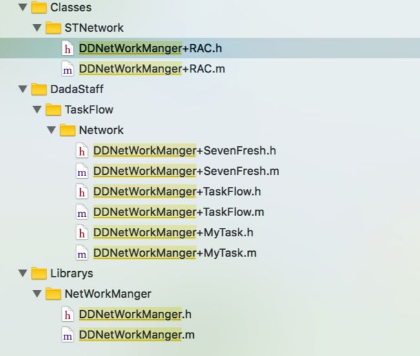Click implementation icon of DDNetWorkManger+MyTask.m

tap(81, 252)
